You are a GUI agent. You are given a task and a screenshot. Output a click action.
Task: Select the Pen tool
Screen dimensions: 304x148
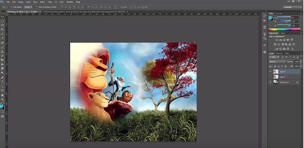pyautogui.click(x=2, y=77)
